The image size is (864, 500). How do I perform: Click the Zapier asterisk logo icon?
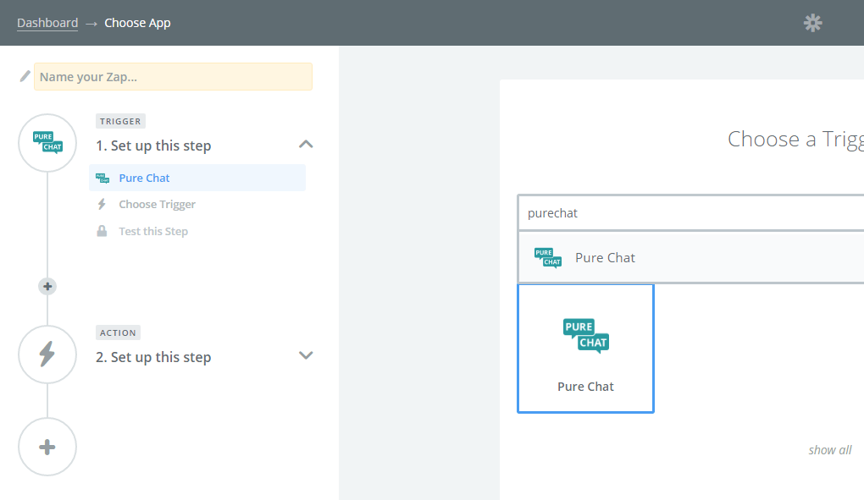813,23
